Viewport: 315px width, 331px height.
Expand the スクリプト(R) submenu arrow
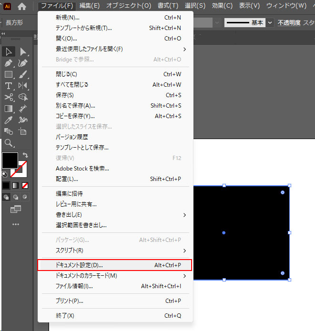184,251
